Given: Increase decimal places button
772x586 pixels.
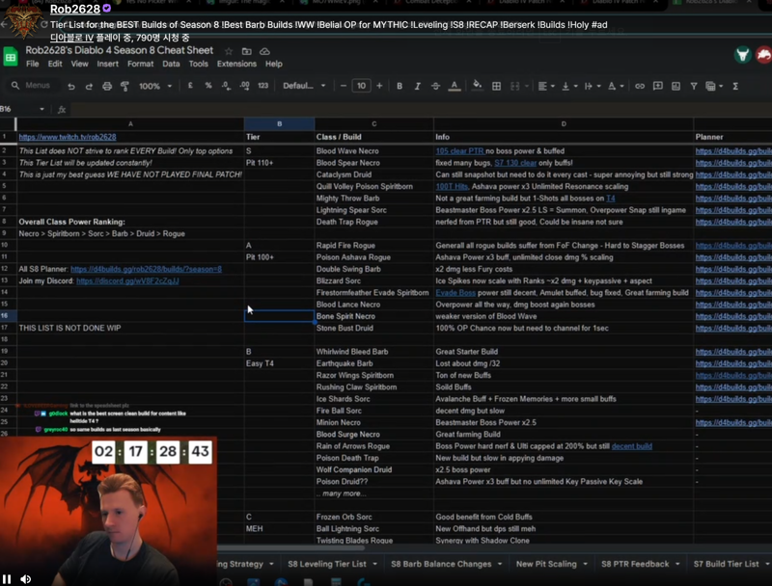Looking at the screenshot, I should coord(244,86).
